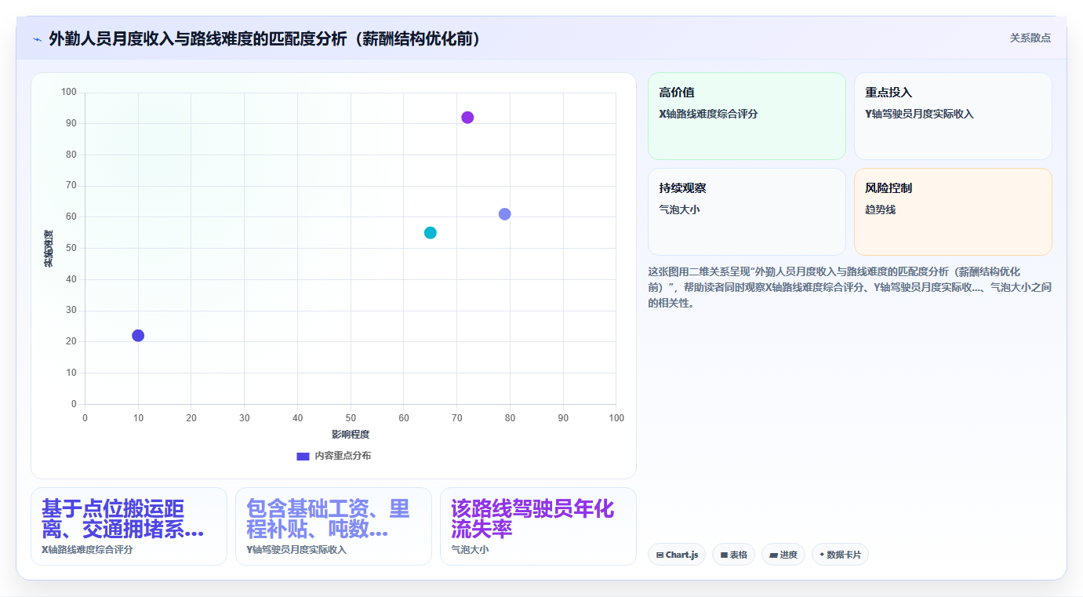Open the 持续观察 quadrant card
This screenshot has width=1083, height=597.
pos(747,212)
